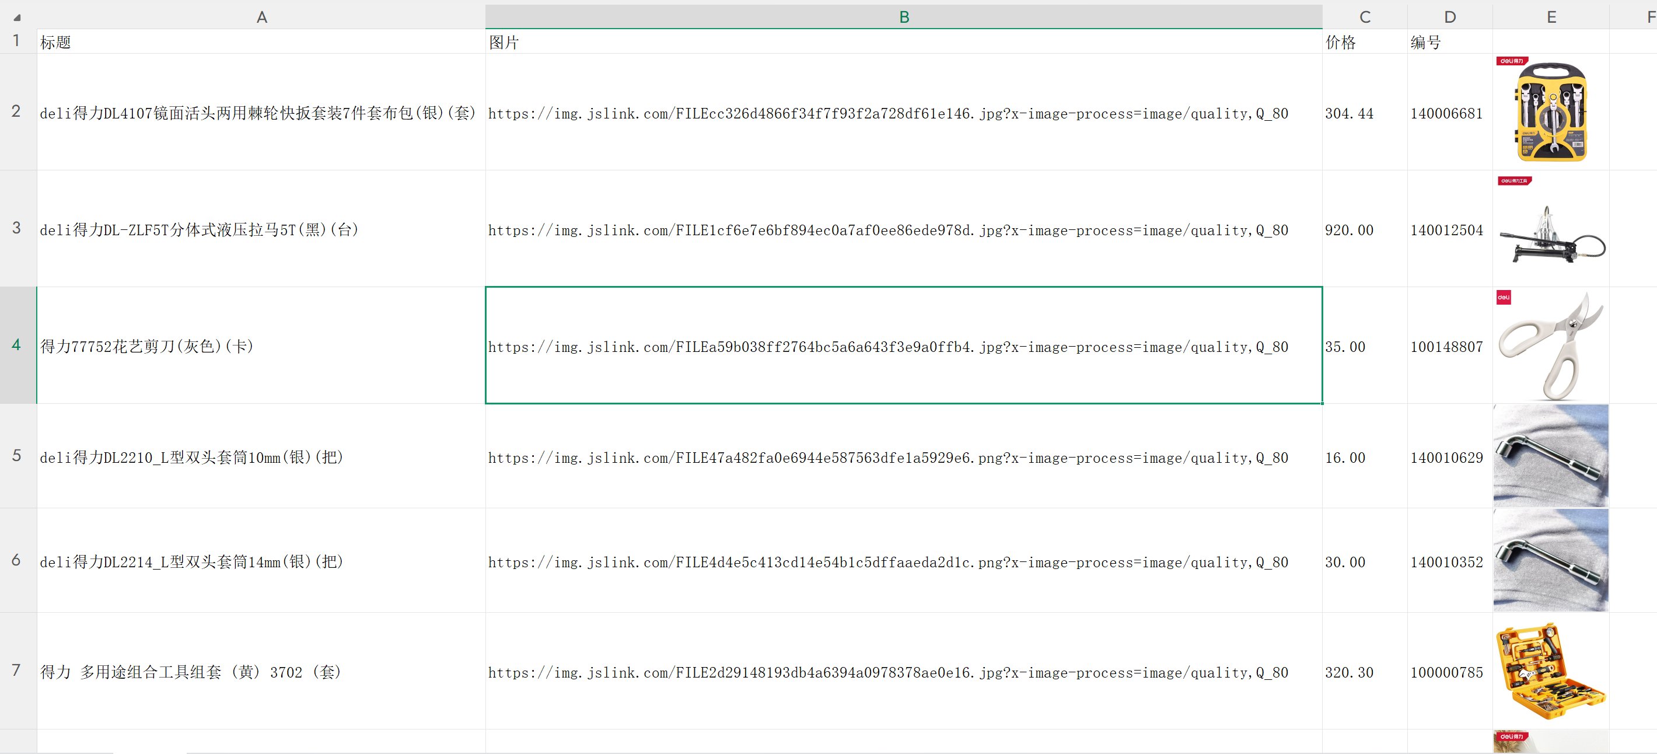Click the yellow toolbox kit product image
This screenshot has width=1657, height=754.
(1550, 671)
